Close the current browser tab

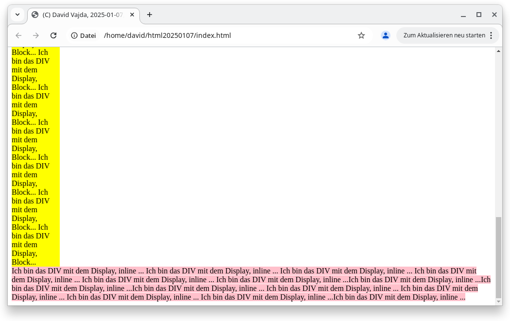pos(132,15)
